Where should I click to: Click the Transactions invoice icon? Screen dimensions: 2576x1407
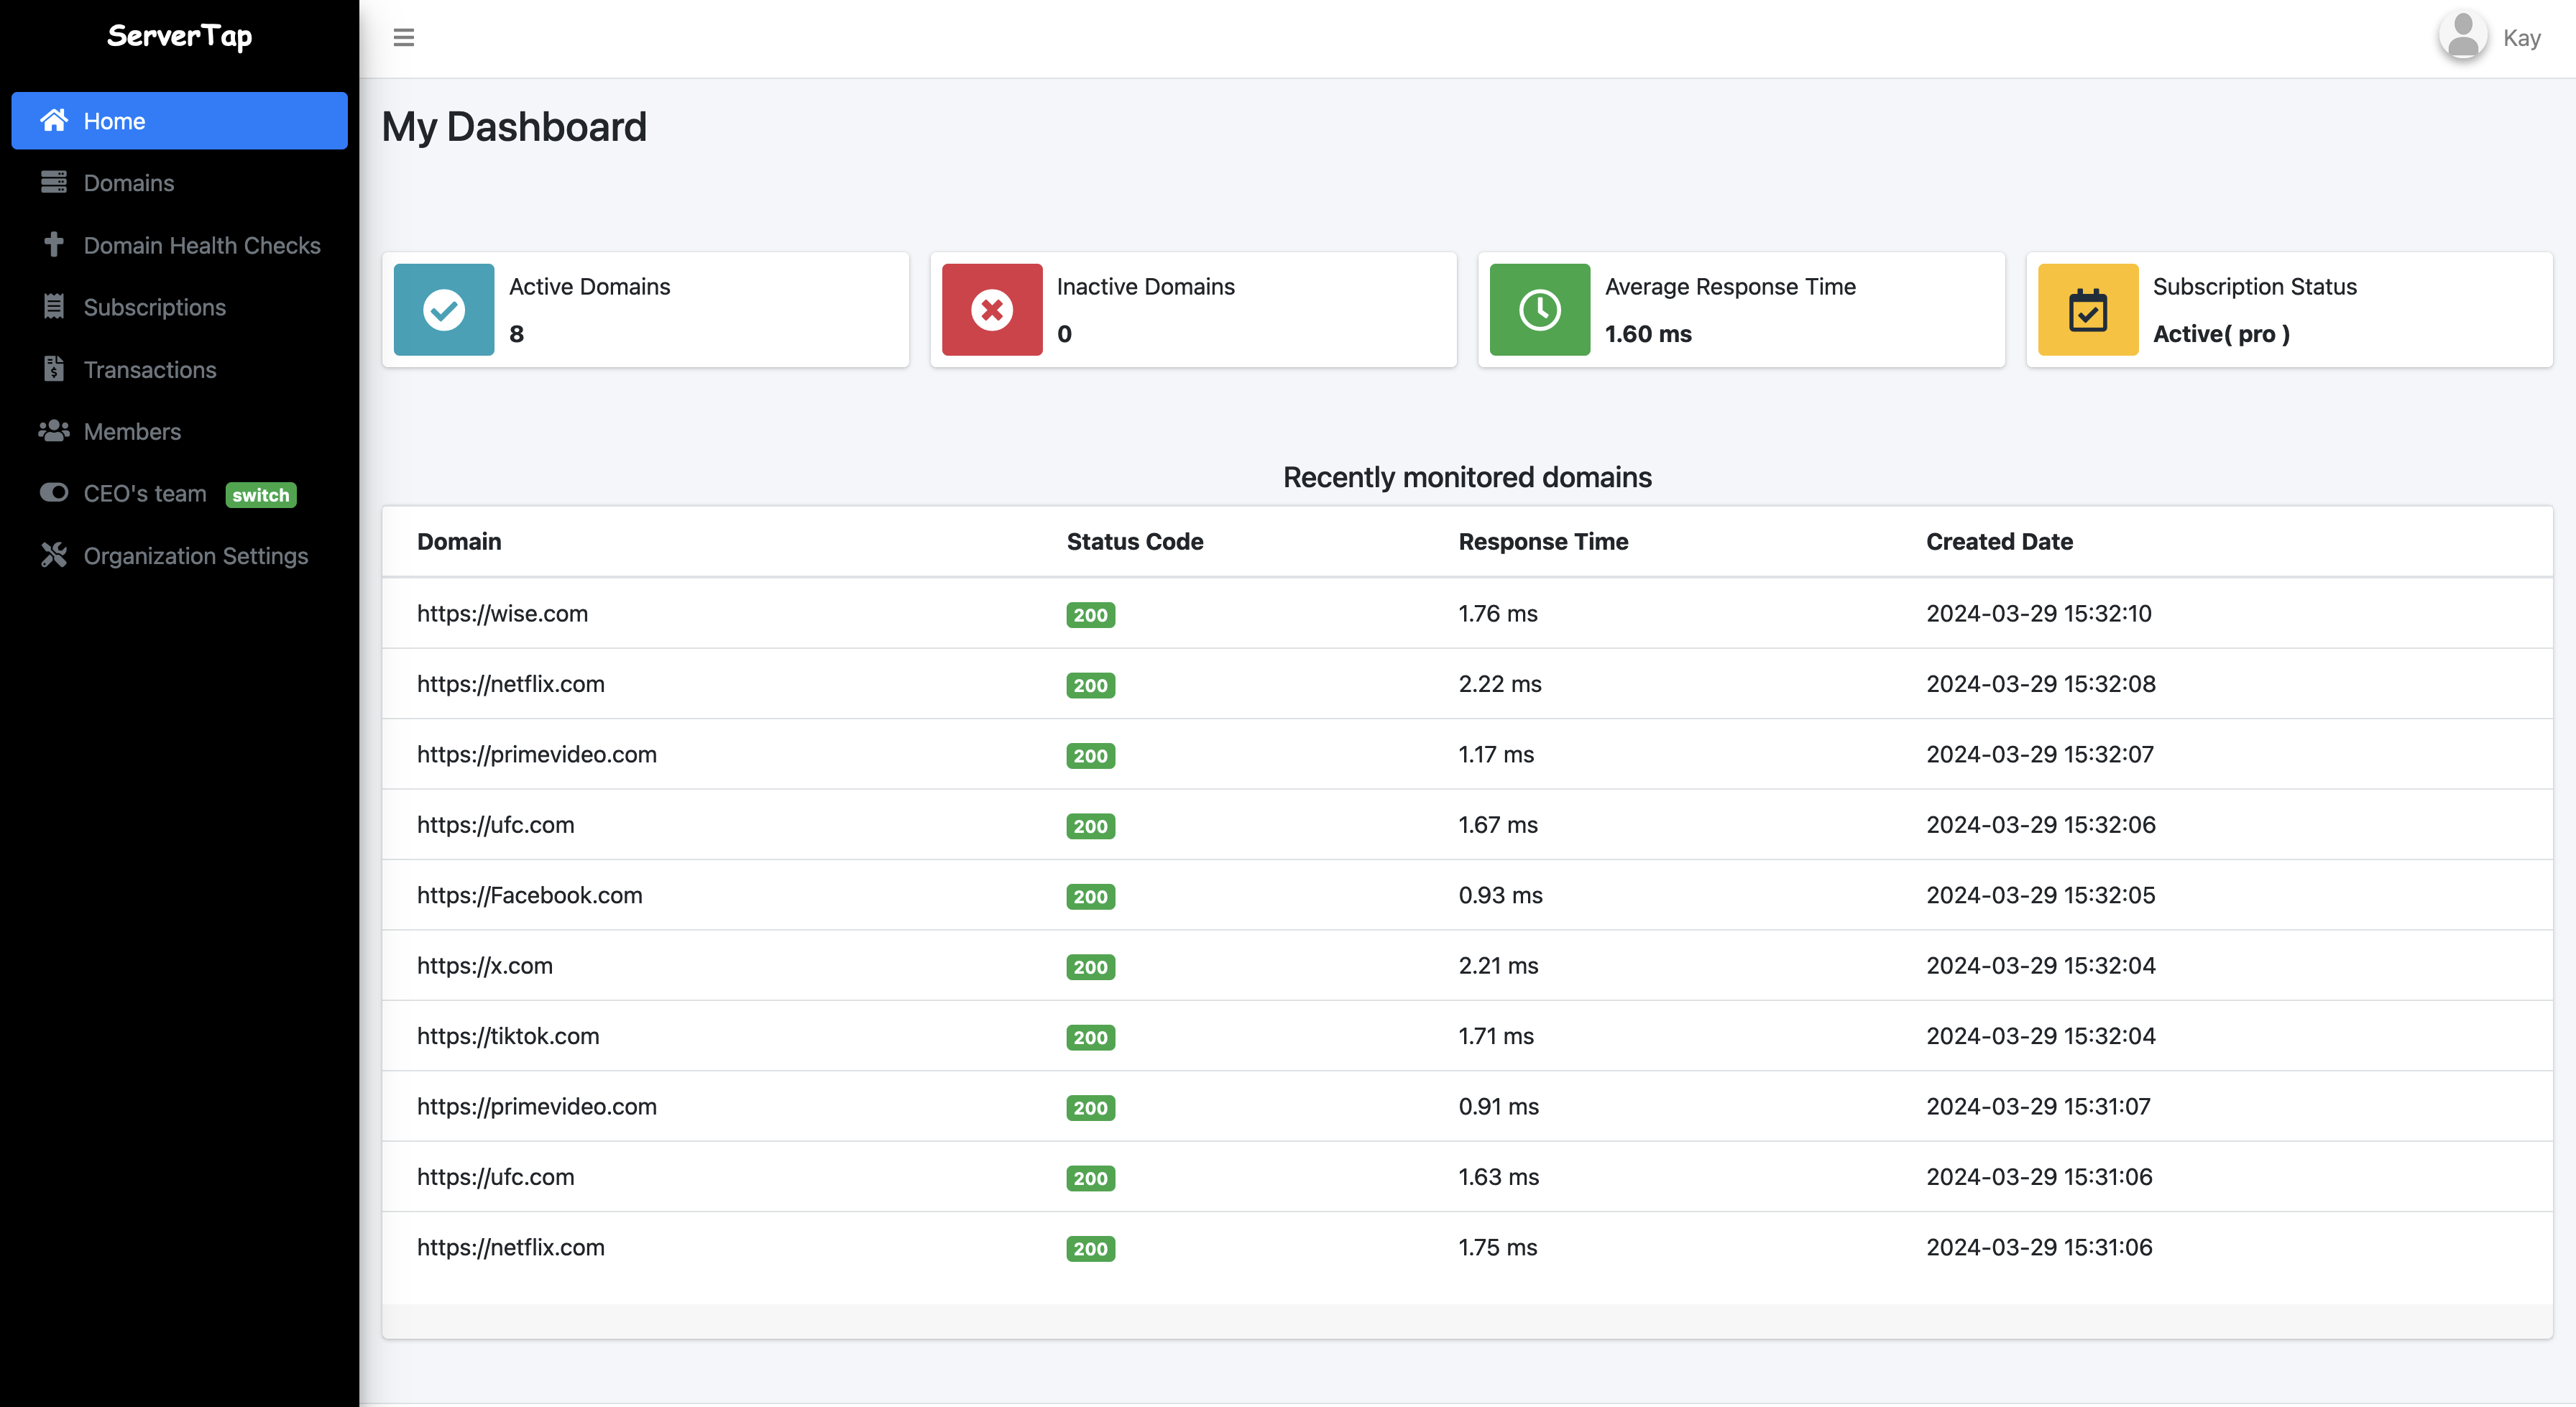(54, 369)
